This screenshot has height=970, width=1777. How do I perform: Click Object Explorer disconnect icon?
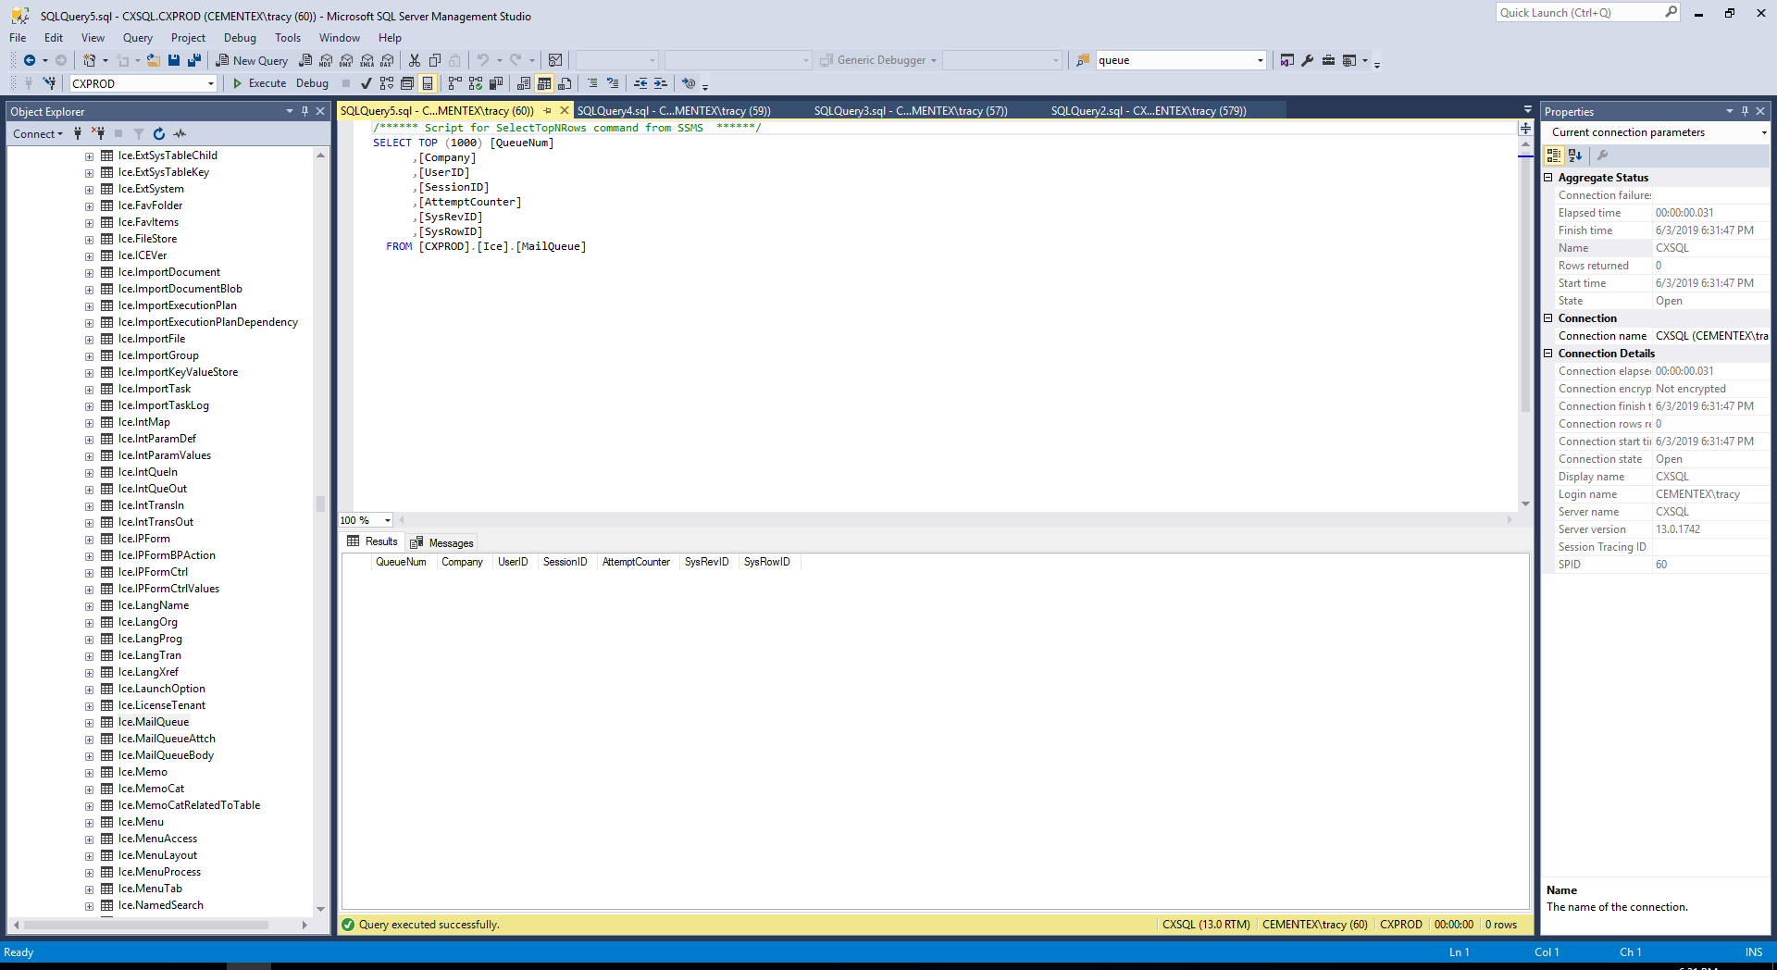coord(98,134)
